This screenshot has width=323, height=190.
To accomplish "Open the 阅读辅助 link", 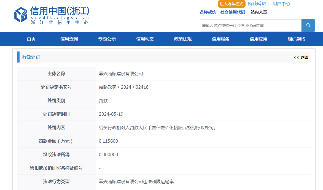I will [x=257, y=4].
